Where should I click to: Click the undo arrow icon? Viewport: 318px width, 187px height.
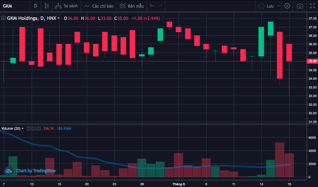[152, 6]
